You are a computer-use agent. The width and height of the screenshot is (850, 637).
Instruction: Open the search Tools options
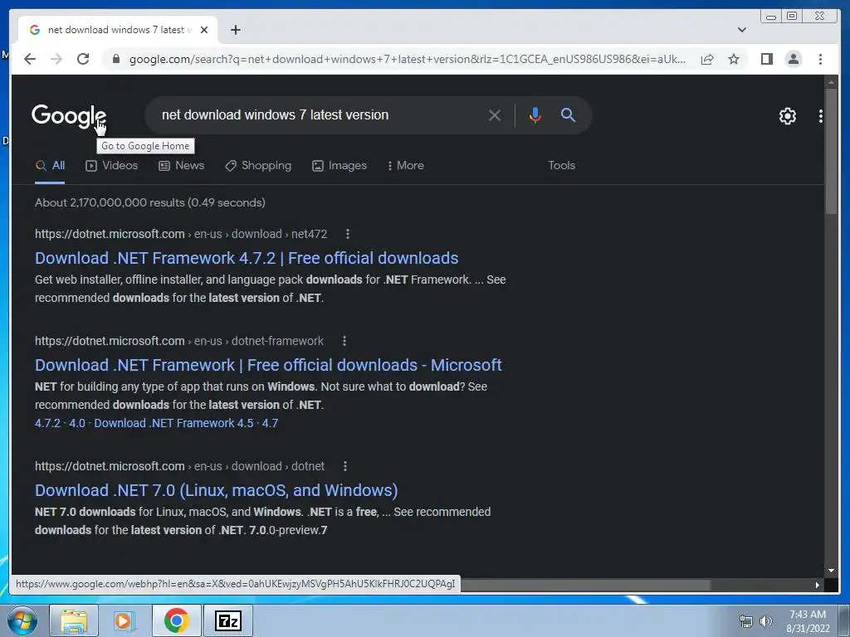(561, 166)
